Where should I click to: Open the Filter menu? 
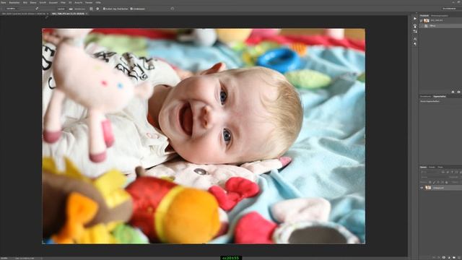[63, 2]
